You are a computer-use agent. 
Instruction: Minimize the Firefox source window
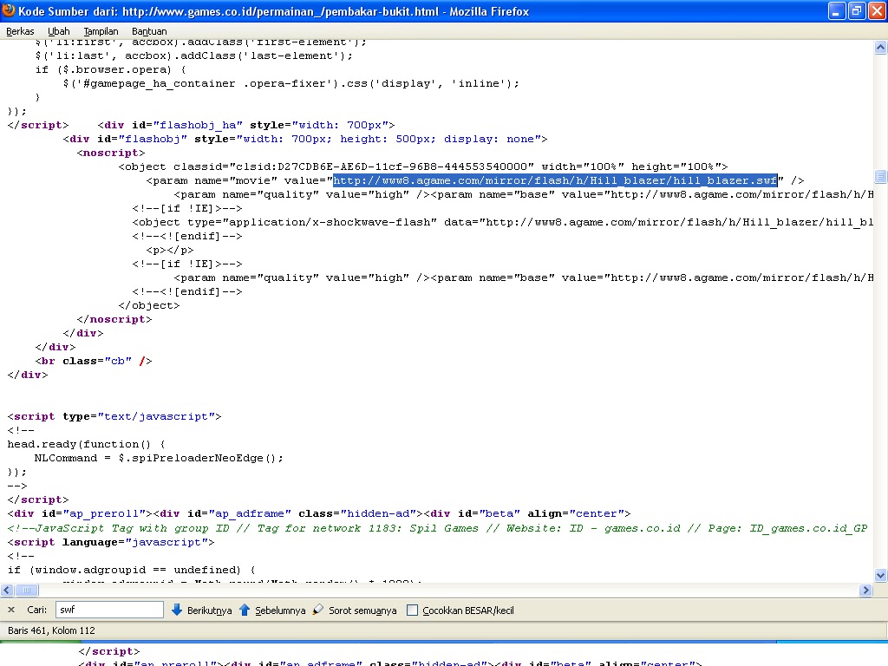(836, 10)
